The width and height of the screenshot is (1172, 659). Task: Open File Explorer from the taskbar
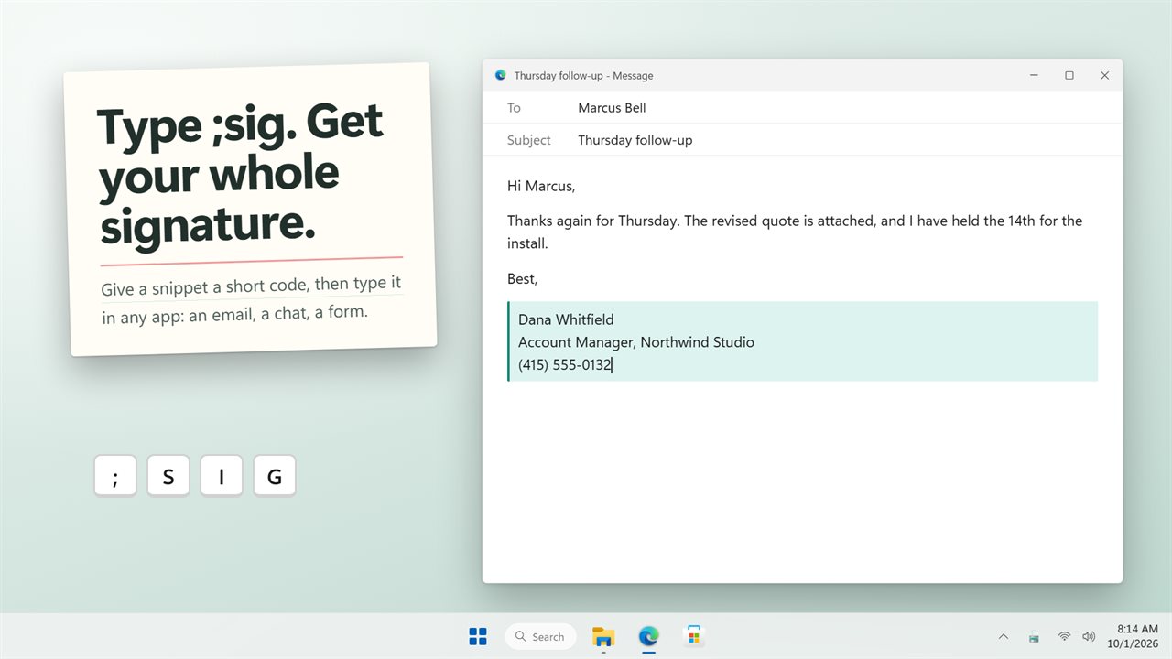tap(603, 636)
